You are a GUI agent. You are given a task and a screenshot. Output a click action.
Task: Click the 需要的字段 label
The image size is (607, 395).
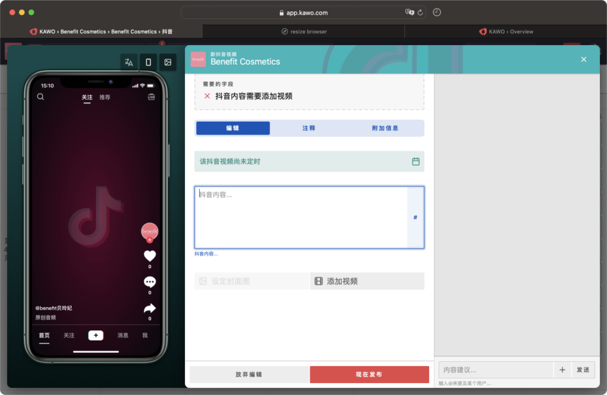(x=218, y=84)
